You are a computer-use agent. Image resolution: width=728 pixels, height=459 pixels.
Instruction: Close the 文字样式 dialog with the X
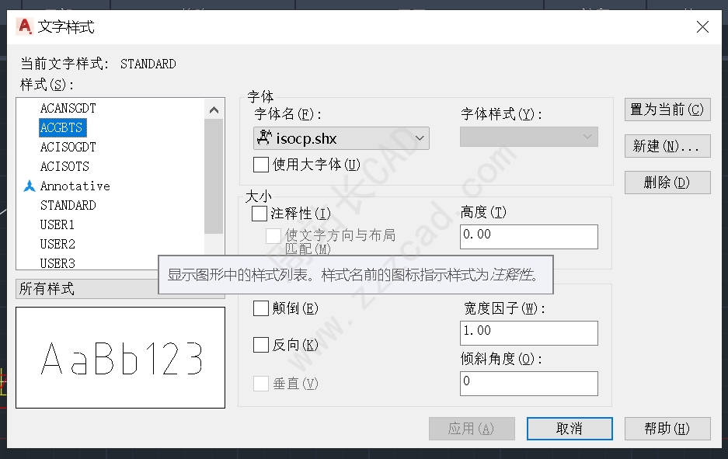pos(702,27)
